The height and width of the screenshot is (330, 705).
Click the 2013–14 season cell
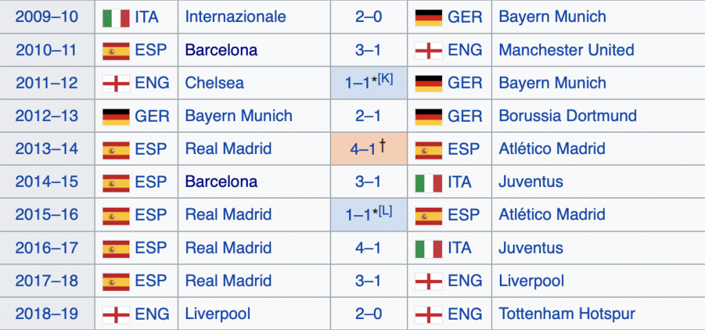click(47, 149)
